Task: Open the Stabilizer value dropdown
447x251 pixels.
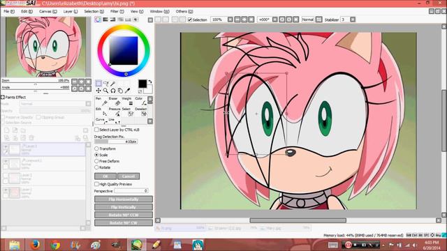Action: click(x=353, y=20)
